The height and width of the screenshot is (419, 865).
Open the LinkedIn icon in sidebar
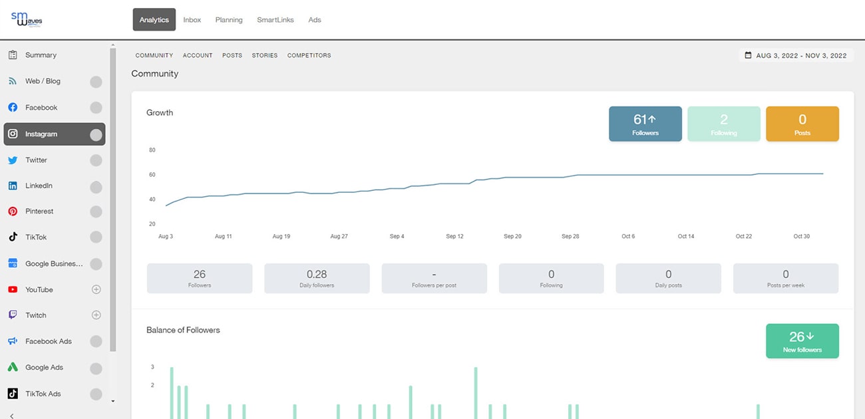(x=13, y=186)
